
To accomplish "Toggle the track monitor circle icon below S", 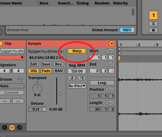I will click(153, 30).
